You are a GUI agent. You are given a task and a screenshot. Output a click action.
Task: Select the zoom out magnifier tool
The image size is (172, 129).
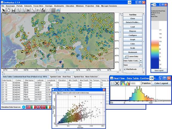click(23, 10)
